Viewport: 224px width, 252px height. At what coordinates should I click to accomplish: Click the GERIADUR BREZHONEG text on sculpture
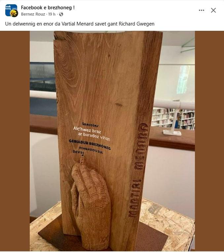pyautogui.click(x=90, y=144)
